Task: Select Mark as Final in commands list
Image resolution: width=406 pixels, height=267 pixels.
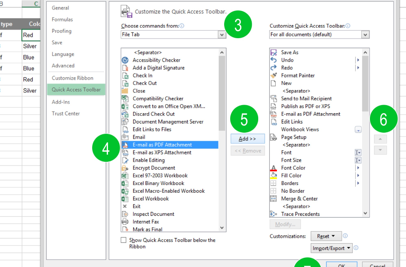Action: 170,229
